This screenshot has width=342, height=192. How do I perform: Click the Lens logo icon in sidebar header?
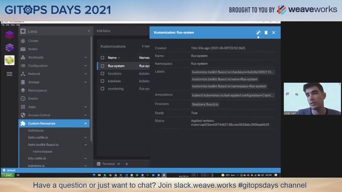(23, 31)
